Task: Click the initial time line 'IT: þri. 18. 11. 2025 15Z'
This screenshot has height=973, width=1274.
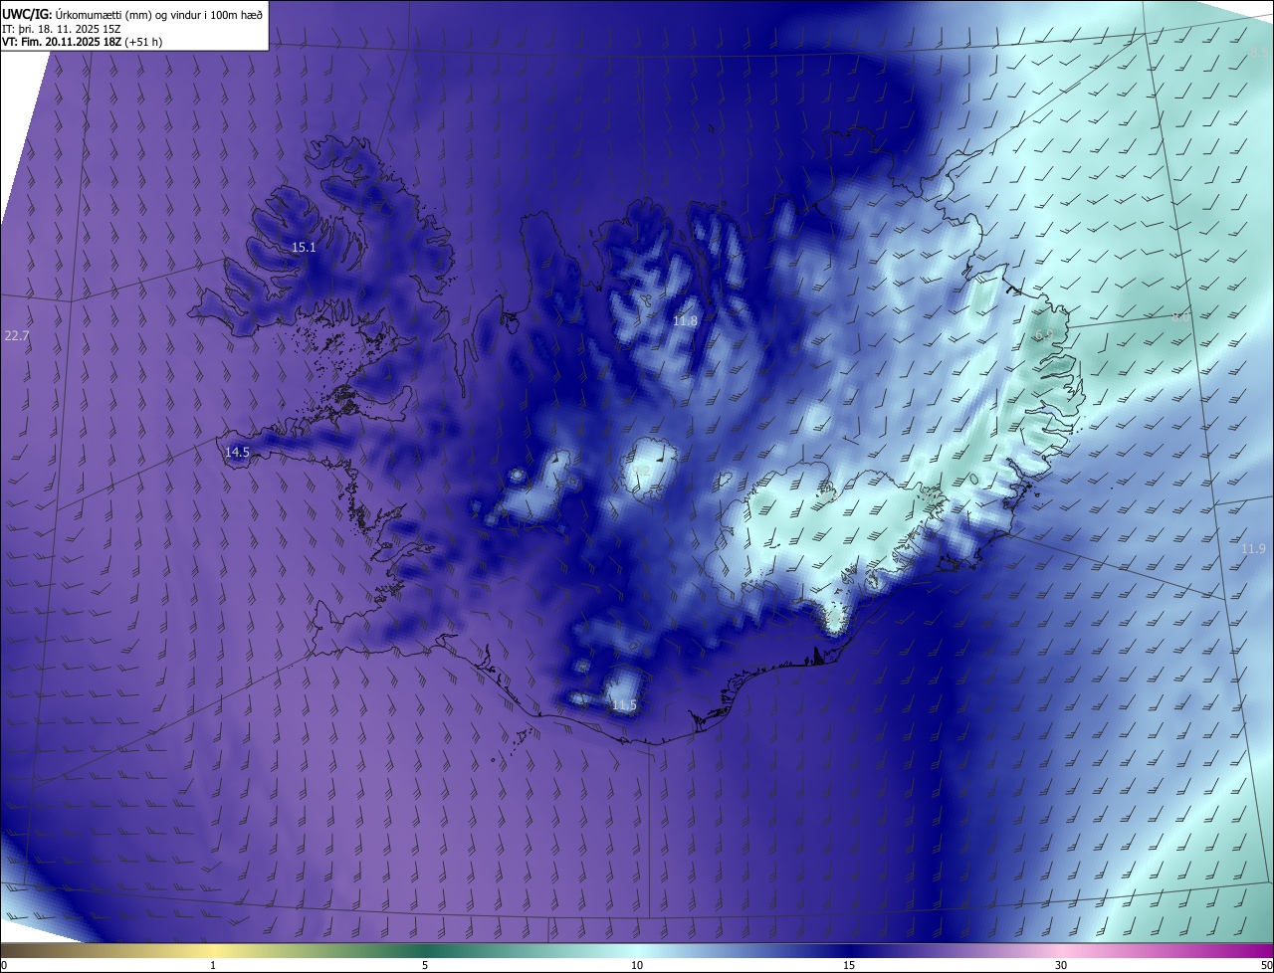Action: [61, 28]
